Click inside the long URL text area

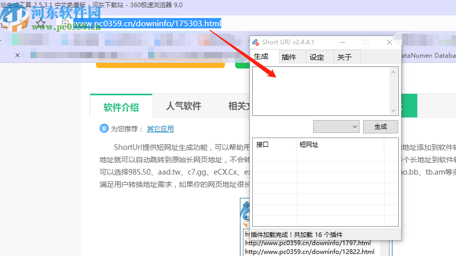click(321, 91)
